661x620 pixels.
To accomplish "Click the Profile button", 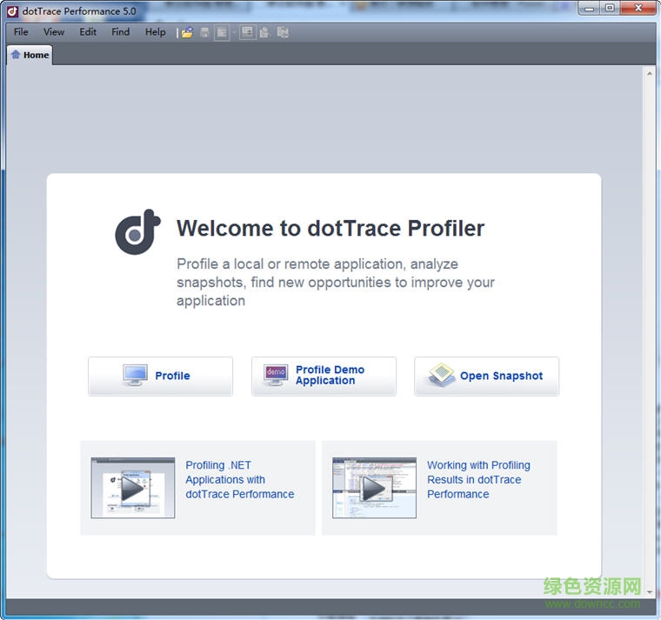I will [x=160, y=376].
